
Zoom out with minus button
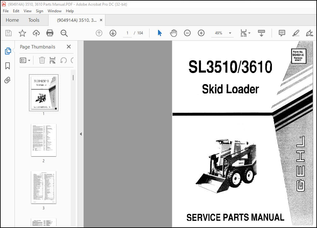[x=187, y=33]
